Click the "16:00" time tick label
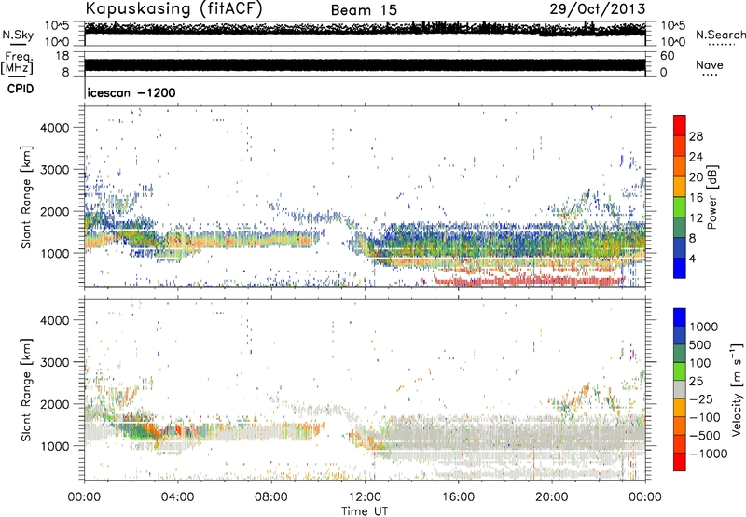 [458, 497]
